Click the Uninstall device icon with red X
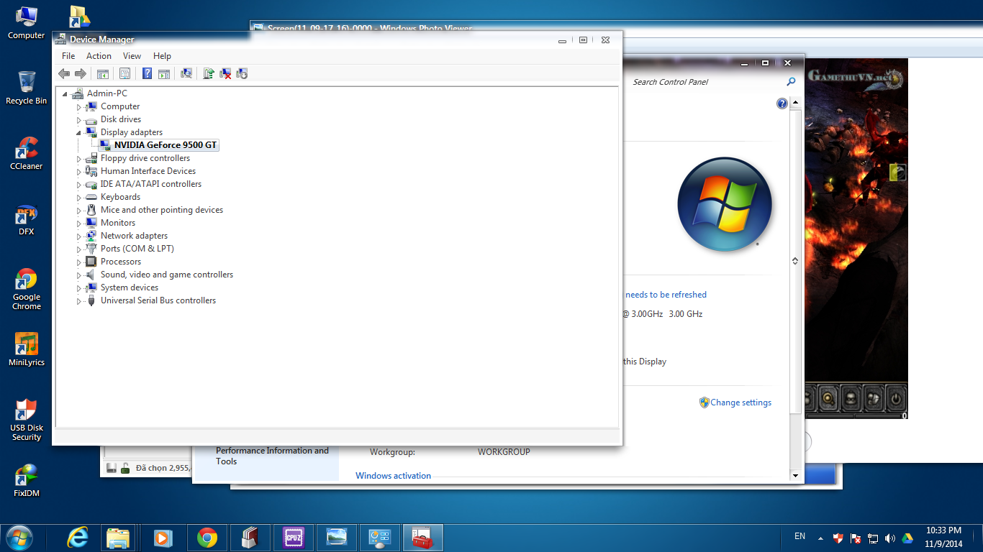This screenshot has width=983, height=552. click(225, 73)
